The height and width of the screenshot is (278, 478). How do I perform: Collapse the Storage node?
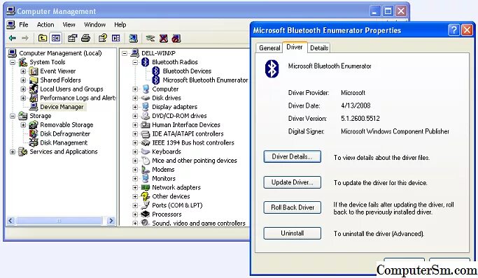pyautogui.click(x=13, y=116)
